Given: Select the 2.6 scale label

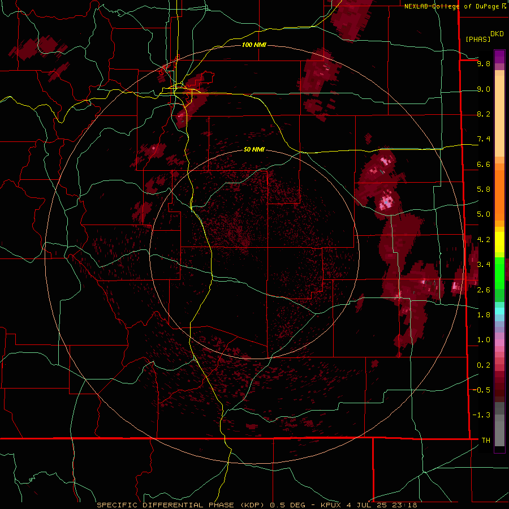Looking at the screenshot, I should click(484, 290).
